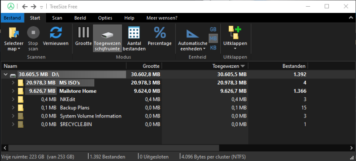Click the Backup Plans folder icon
The height and width of the screenshot is (161, 356).
coord(20,108)
